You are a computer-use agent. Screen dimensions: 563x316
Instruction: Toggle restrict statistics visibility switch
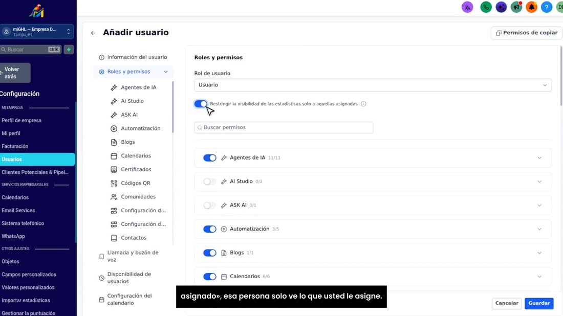(x=201, y=104)
